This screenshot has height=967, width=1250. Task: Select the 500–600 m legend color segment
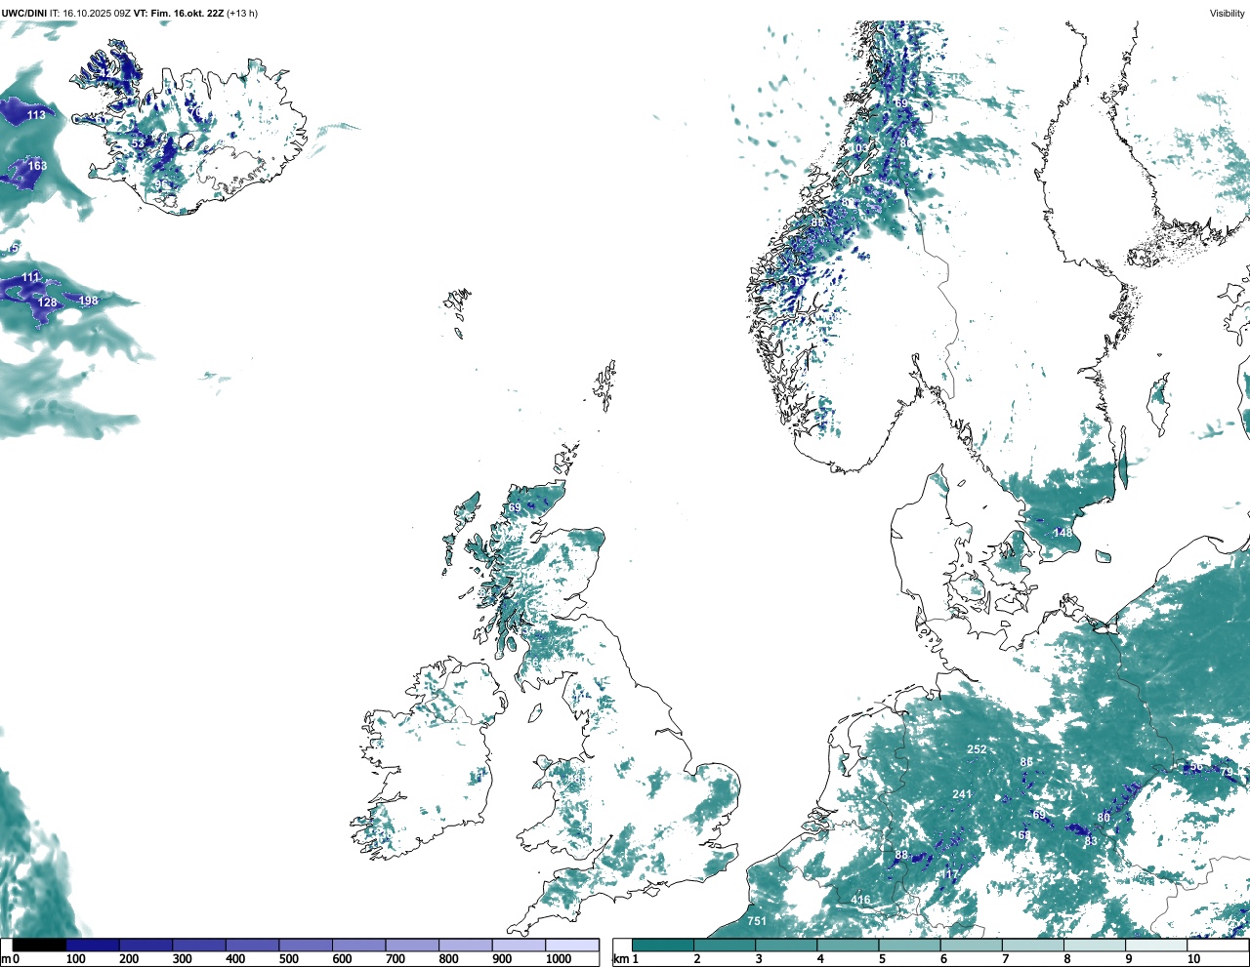pos(306,945)
